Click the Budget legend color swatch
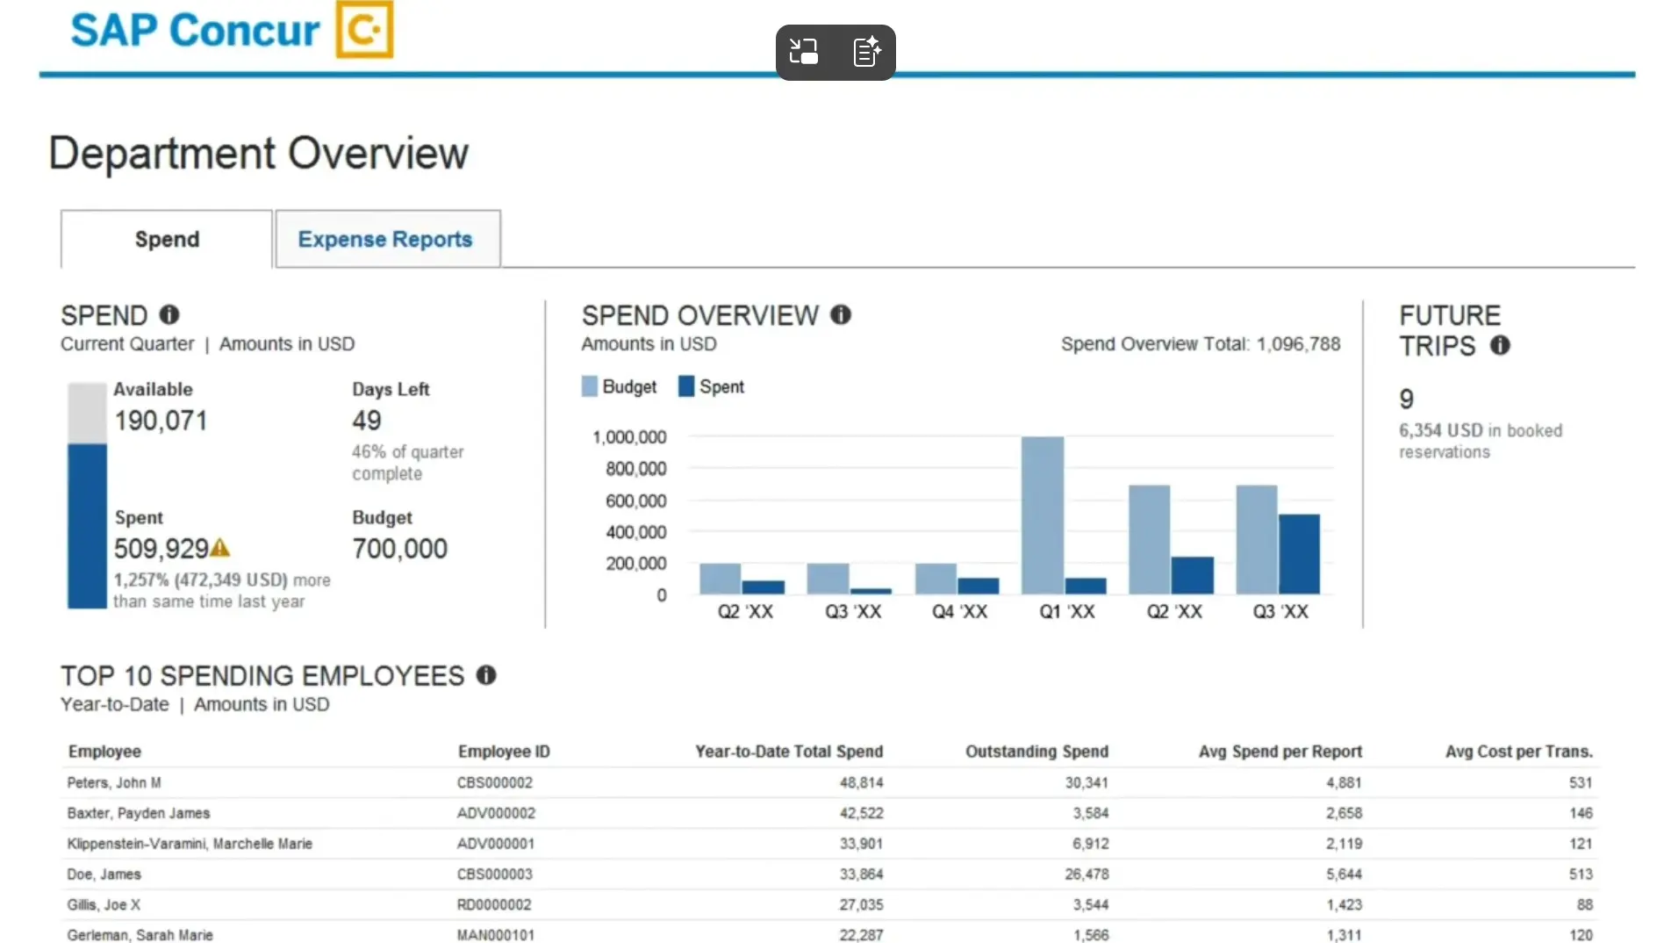 pos(590,386)
